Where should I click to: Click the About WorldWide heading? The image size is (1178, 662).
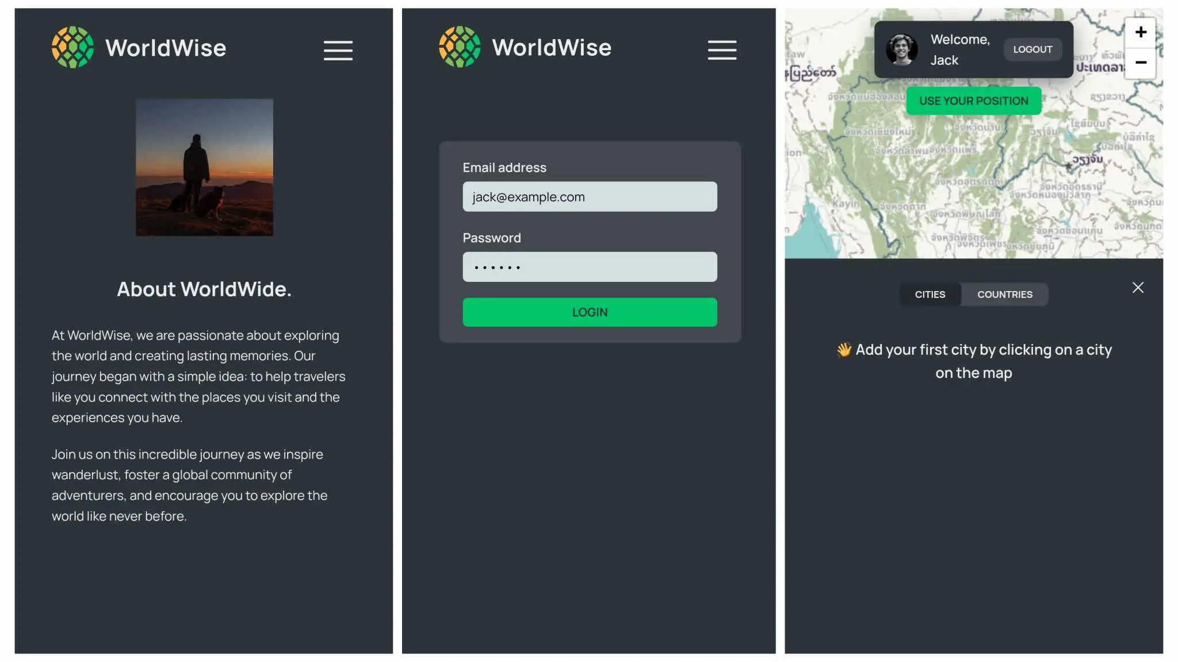(204, 289)
